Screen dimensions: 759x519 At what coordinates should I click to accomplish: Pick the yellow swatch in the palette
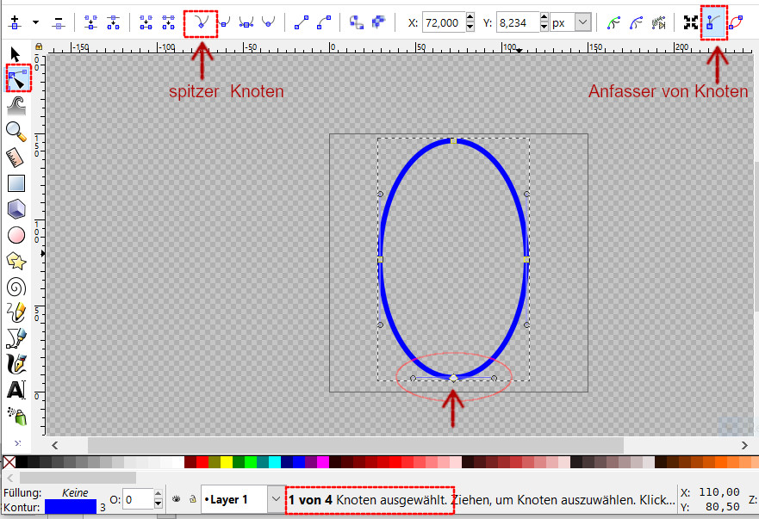[227, 462]
